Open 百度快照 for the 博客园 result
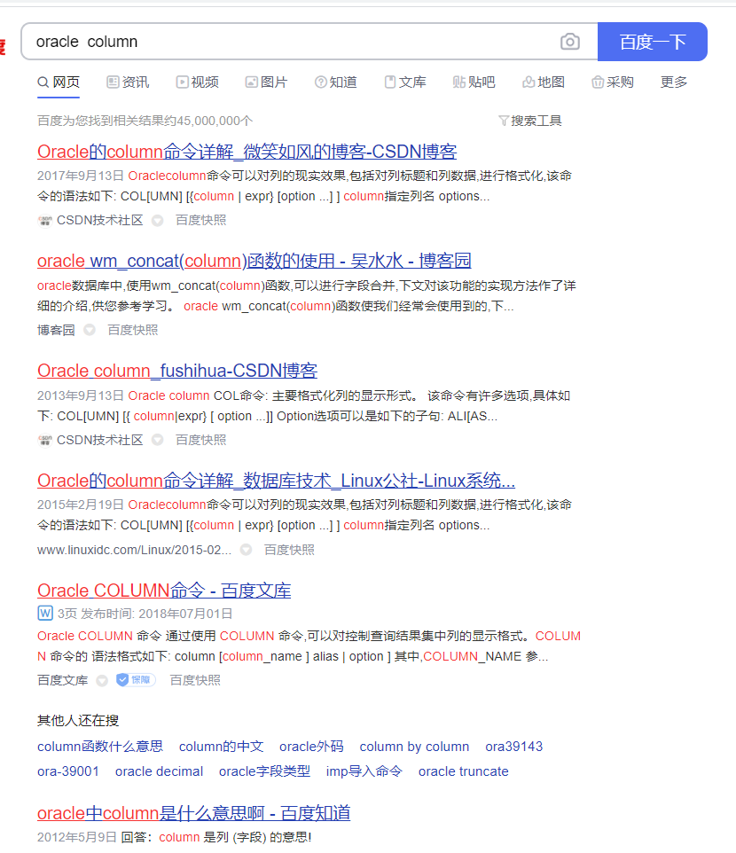The image size is (736, 853). pyautogui.click(x=133, y=330)
